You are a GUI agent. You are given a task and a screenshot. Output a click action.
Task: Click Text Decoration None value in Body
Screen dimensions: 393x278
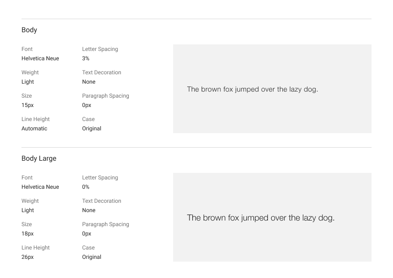pos(89,82)
